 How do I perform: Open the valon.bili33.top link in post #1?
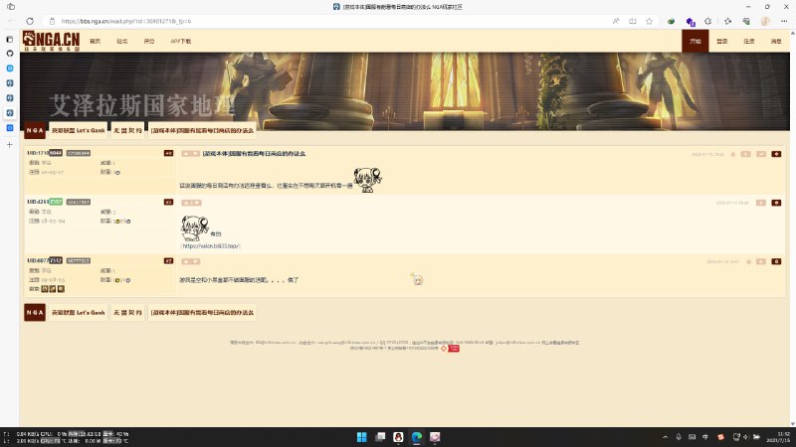(x=211, y=245)
